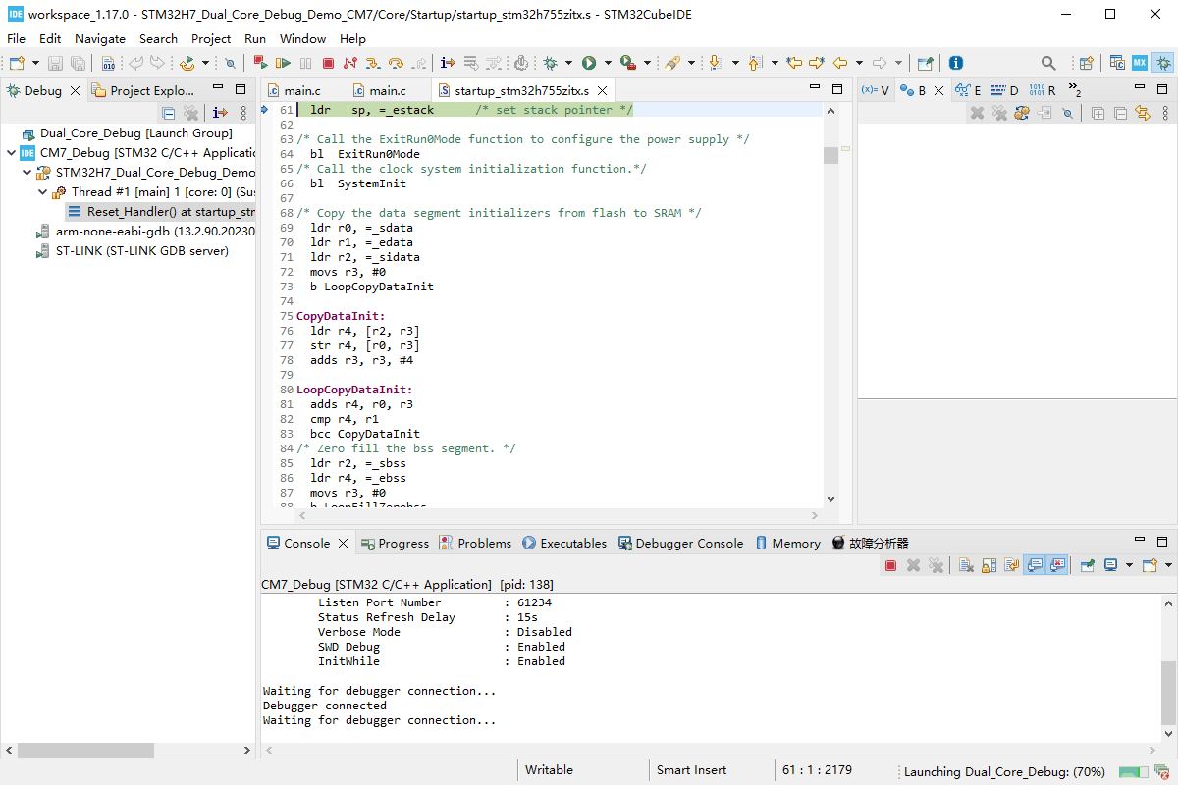The image size is (1178, 785).
Task: Click the Skip All Breakpoints toolbar icon
Action: (x=230, y=63)
